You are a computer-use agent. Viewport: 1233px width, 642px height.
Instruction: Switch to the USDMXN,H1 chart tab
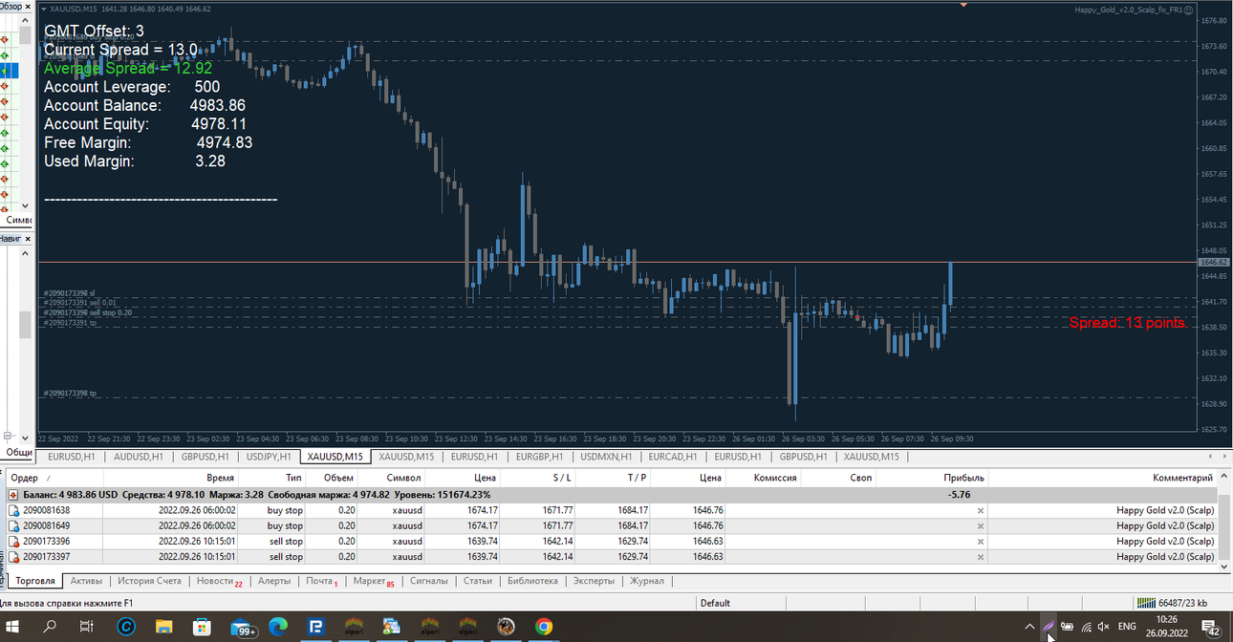(604, 457)
